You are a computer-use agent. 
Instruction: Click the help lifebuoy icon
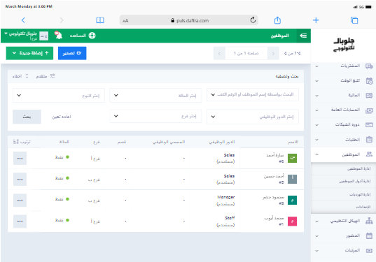tap(92, 36)
